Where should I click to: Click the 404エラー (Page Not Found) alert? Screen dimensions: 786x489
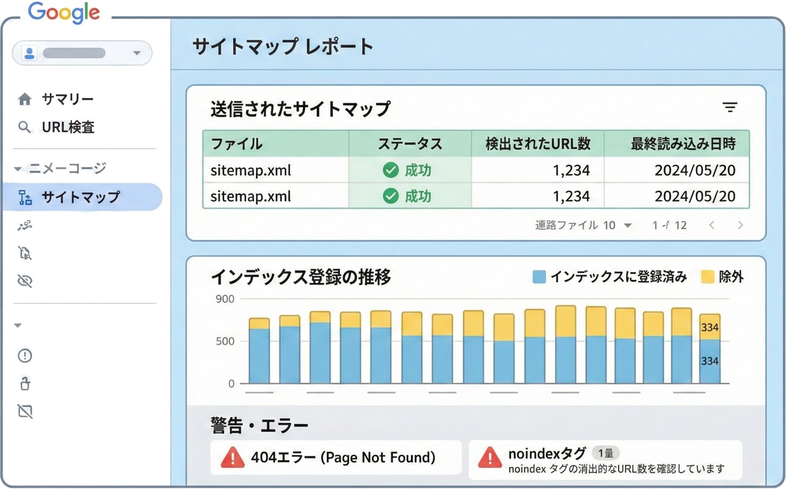tap(336, 457)
